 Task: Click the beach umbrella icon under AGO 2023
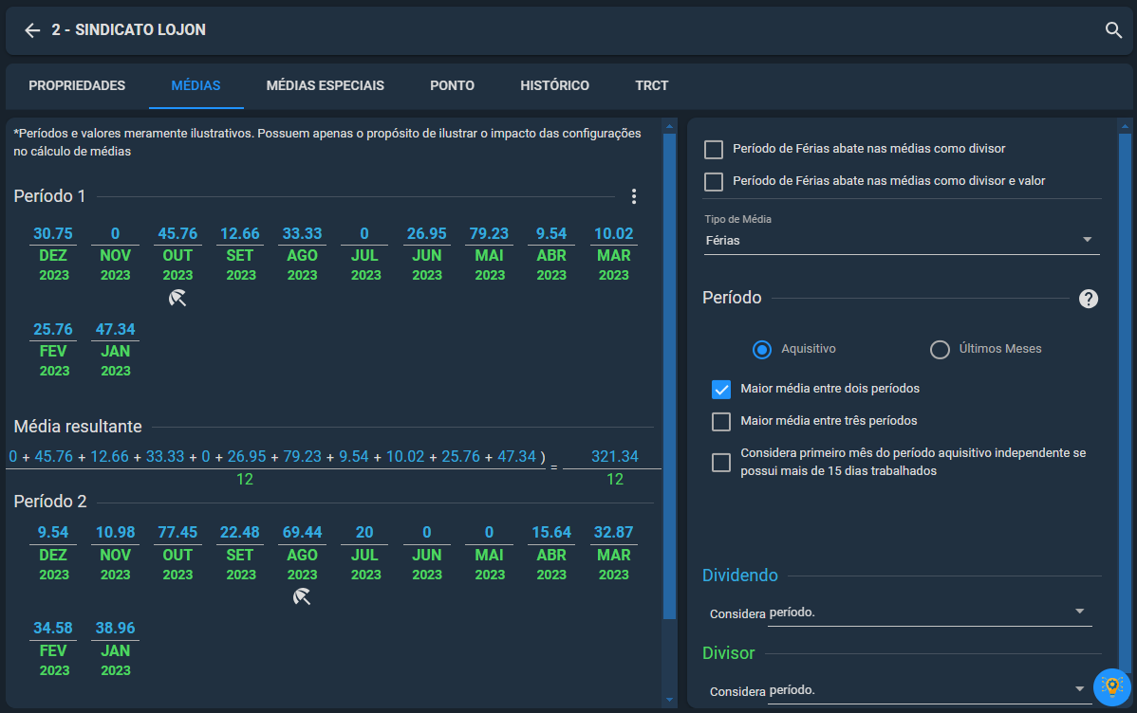[302, 597]
